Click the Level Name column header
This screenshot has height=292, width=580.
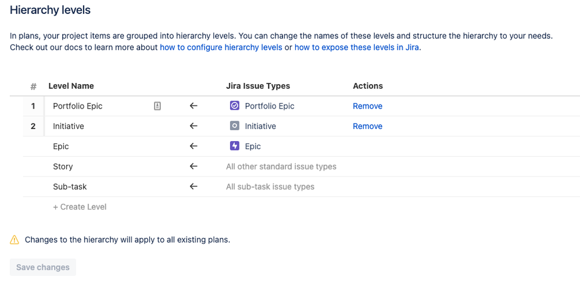71,86
